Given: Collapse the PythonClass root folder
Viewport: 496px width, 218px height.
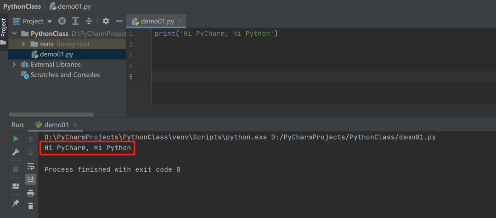Looking at the screenshot, I should [x=14, y=34].
